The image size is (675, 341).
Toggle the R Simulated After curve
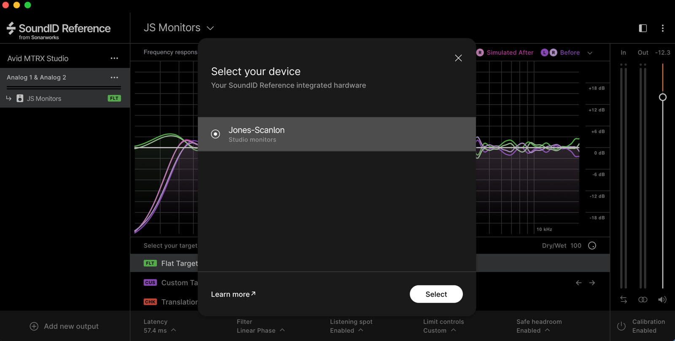[505, 53]
